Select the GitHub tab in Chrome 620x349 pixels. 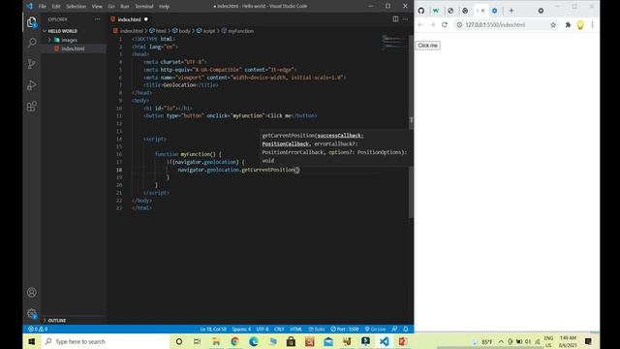[x=421, y=11]
